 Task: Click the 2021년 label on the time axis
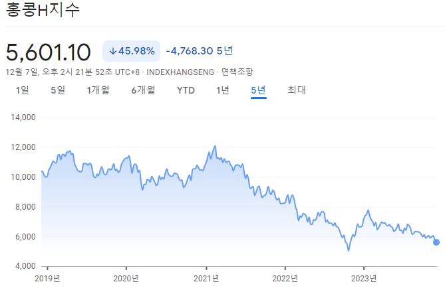coord(205,277)
